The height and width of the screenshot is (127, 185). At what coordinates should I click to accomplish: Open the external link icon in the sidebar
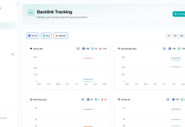(x=13, y=54)
